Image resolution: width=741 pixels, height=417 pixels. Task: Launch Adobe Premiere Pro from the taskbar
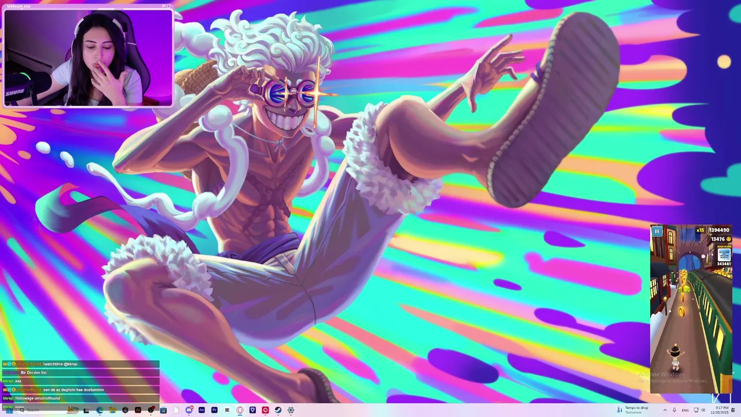(214, 410)
